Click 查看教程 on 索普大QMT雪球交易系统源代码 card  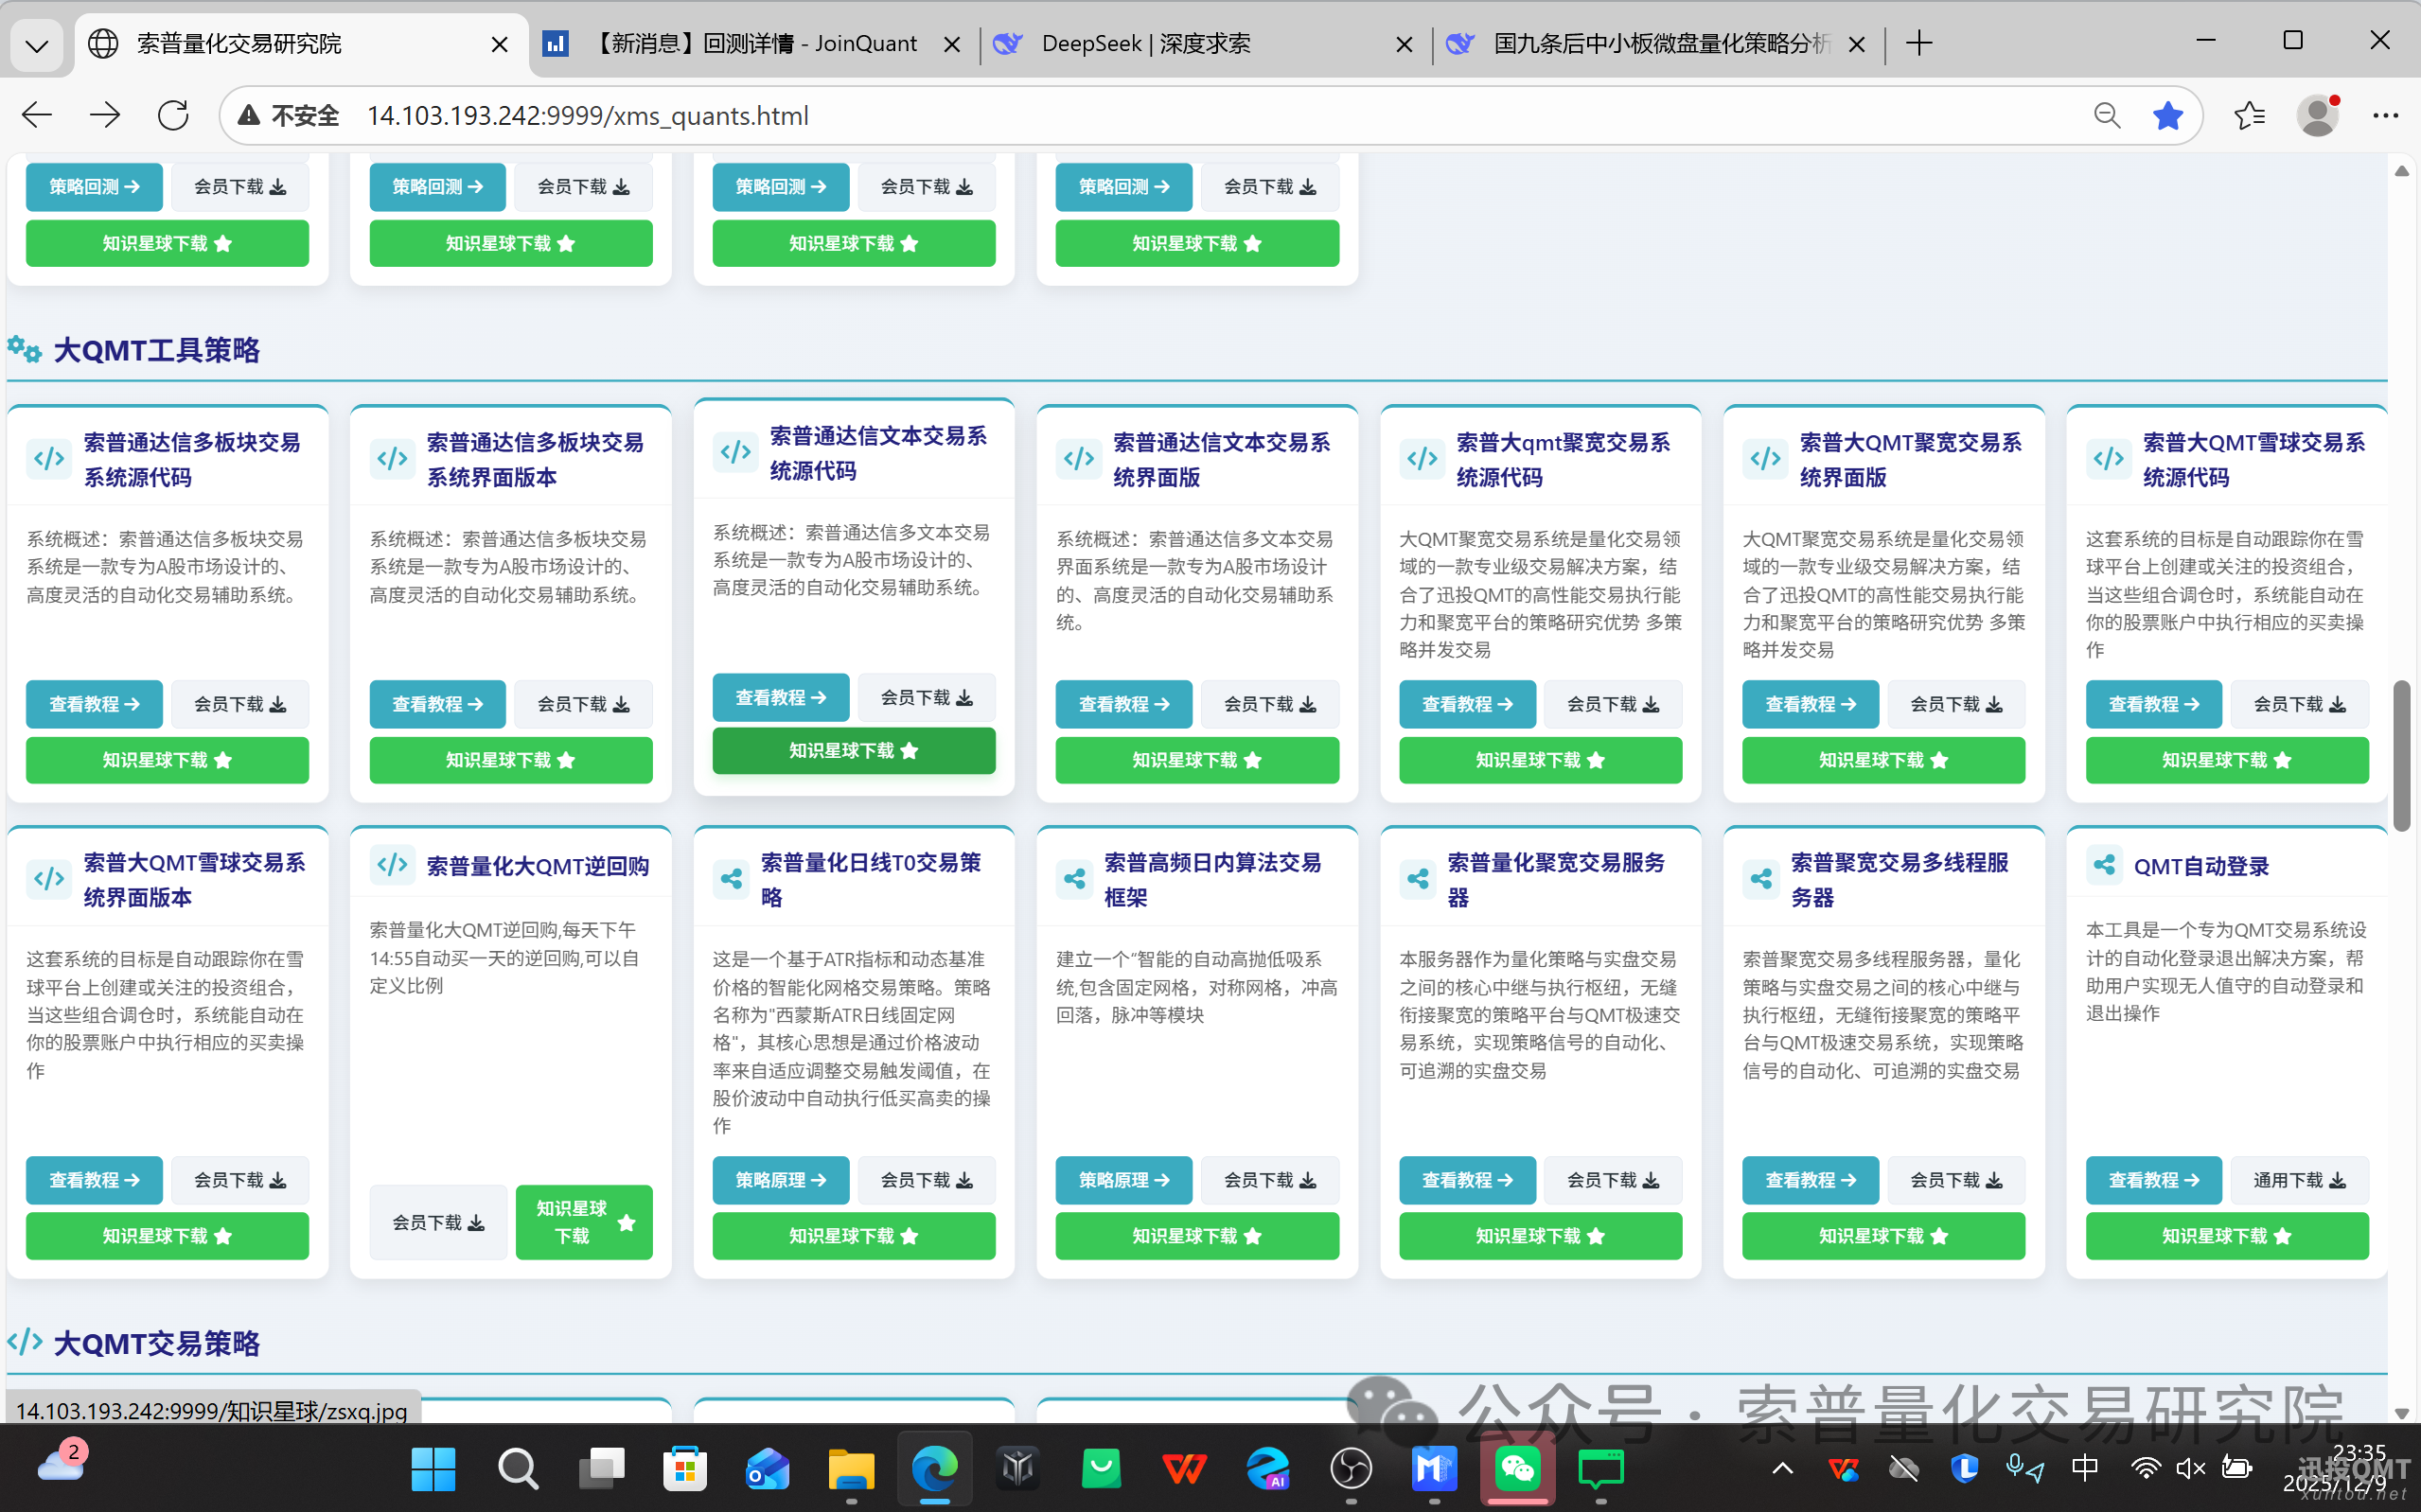click(x=2153, y=704)
